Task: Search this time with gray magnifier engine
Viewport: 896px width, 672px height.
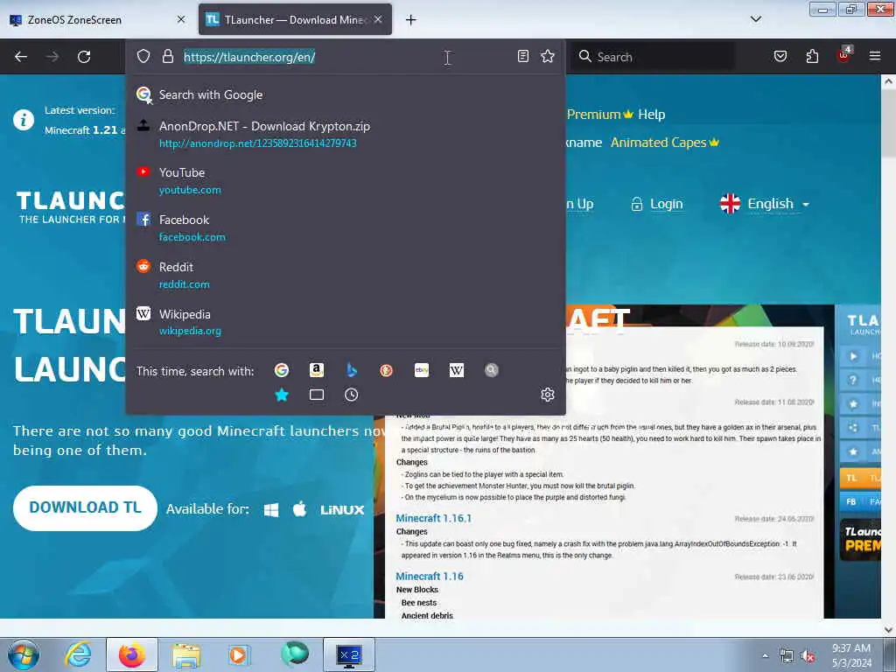Action: point(492,370)
